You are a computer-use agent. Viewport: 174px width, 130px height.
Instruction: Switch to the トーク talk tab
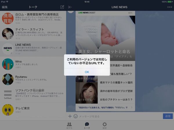pyautogui.click(x=87, y=126)
